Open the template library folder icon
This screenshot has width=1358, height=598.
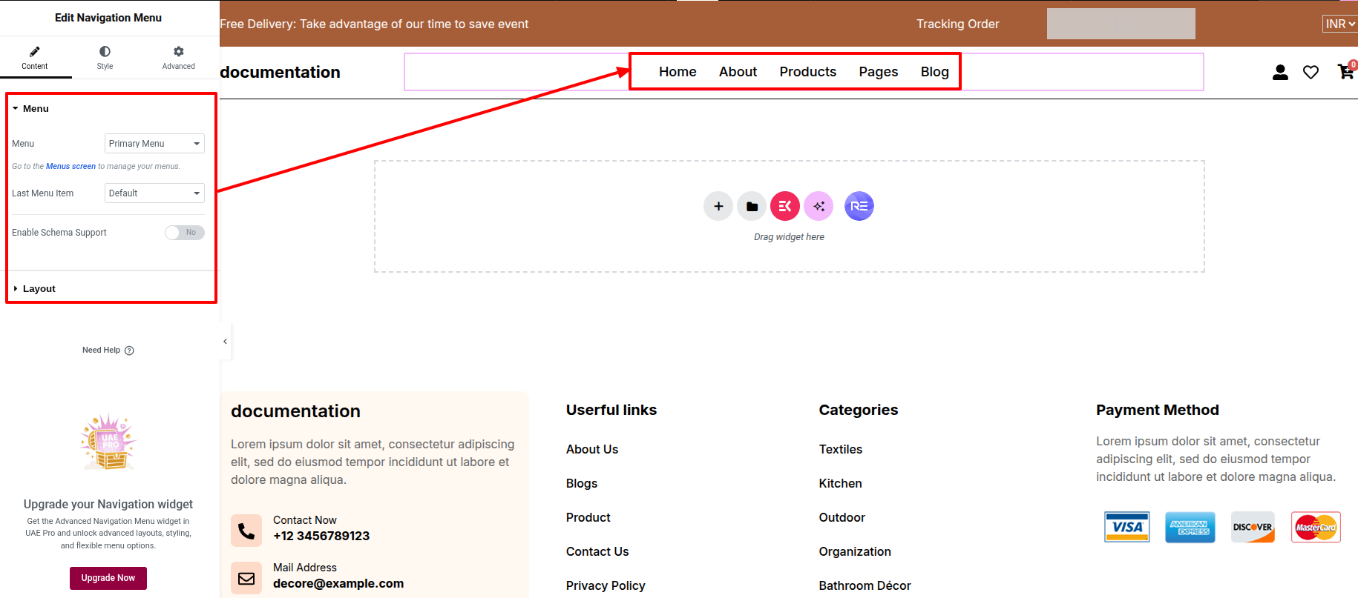(752, 206)
